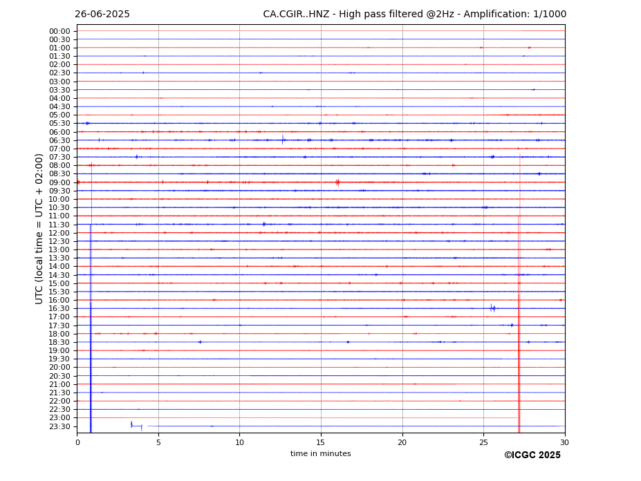Click the tall blue vertical spike near minute 1
Image resolution: width=641 pixels, height=481 pixels.
click(91, 297)
